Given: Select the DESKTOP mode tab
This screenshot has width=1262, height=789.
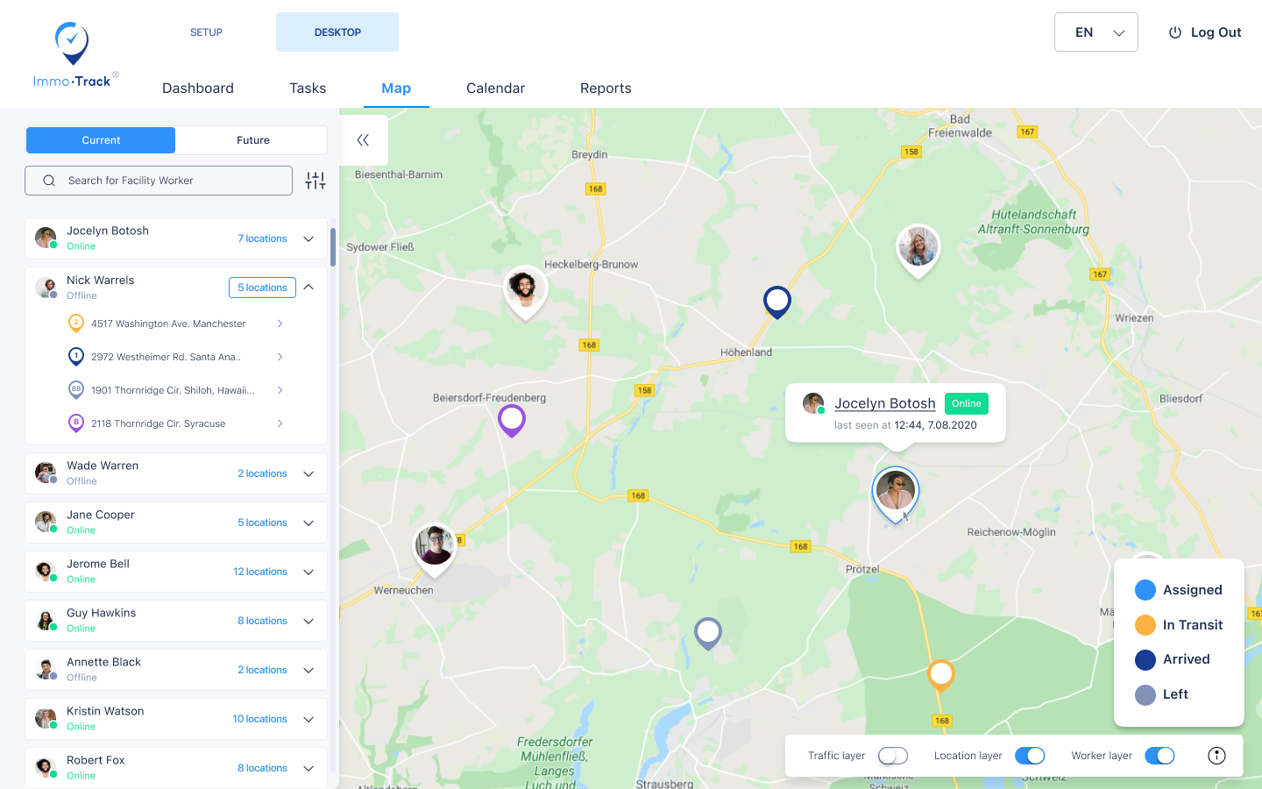Looking at the screenshot, I should click(x=337, y=32).
